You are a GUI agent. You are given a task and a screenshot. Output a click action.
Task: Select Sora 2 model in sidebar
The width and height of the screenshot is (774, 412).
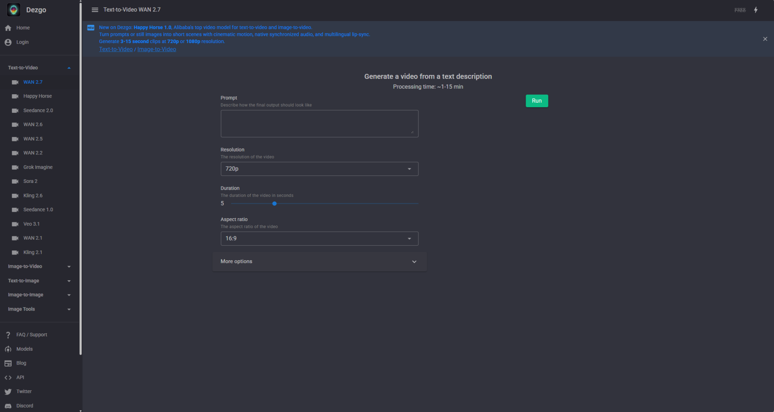[40, 181]
